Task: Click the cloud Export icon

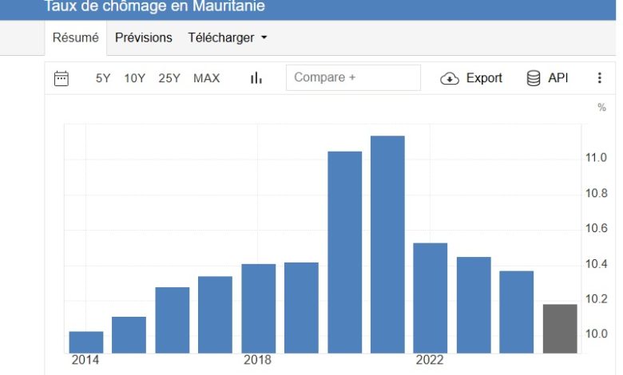Action: point(450,78)
